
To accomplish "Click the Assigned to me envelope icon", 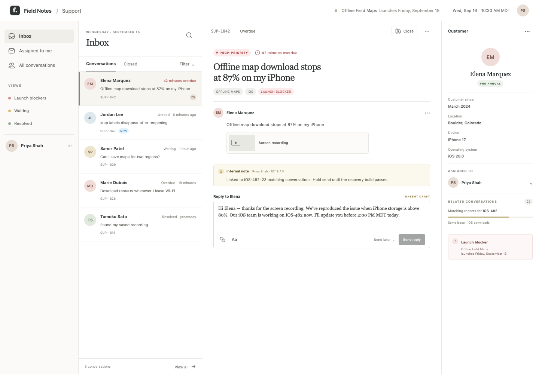I will point(12,51).
